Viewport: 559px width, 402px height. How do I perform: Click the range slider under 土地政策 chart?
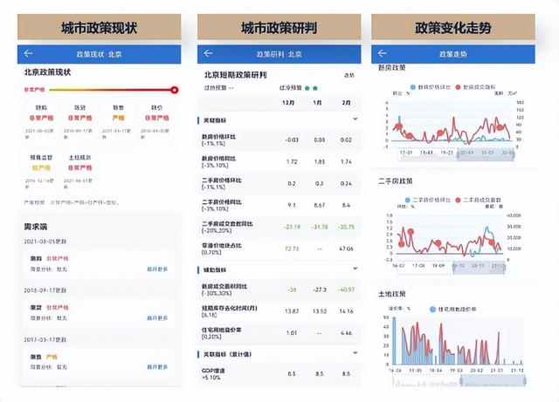pyautogui.click(x=493, y=381)
